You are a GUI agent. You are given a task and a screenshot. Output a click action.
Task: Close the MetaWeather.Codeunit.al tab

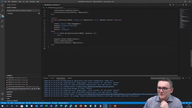tap(60, 5)
